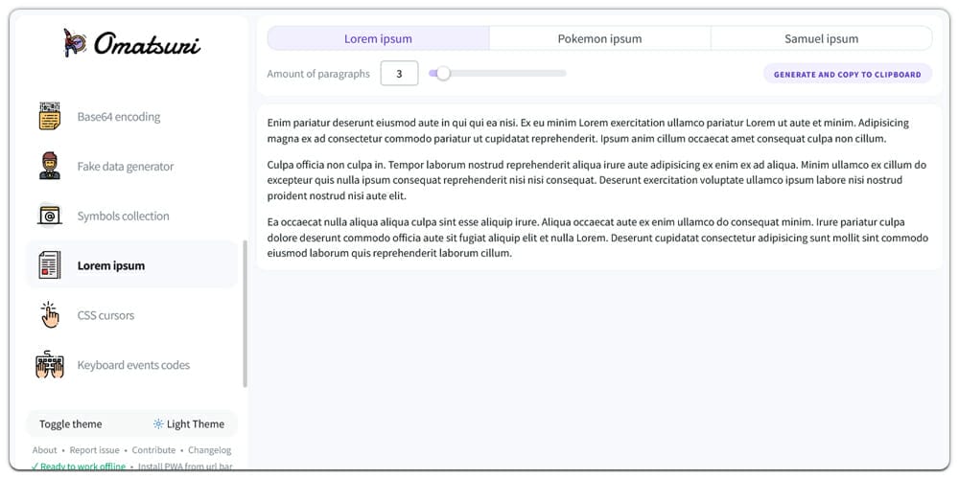The height and width of the screenshot is (479, 959).
Task: Open Fake data generator tool
Action: click(131, 166)
